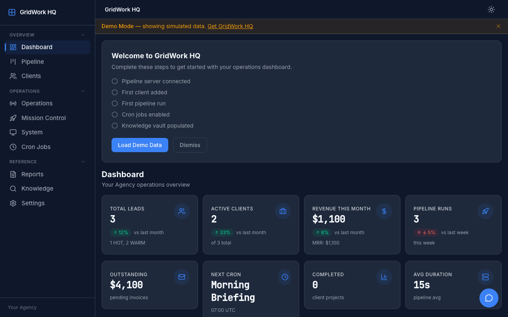Collapse the REFERENCE section
This screenshot has height=317, width=508.
(x=83, y=161)
